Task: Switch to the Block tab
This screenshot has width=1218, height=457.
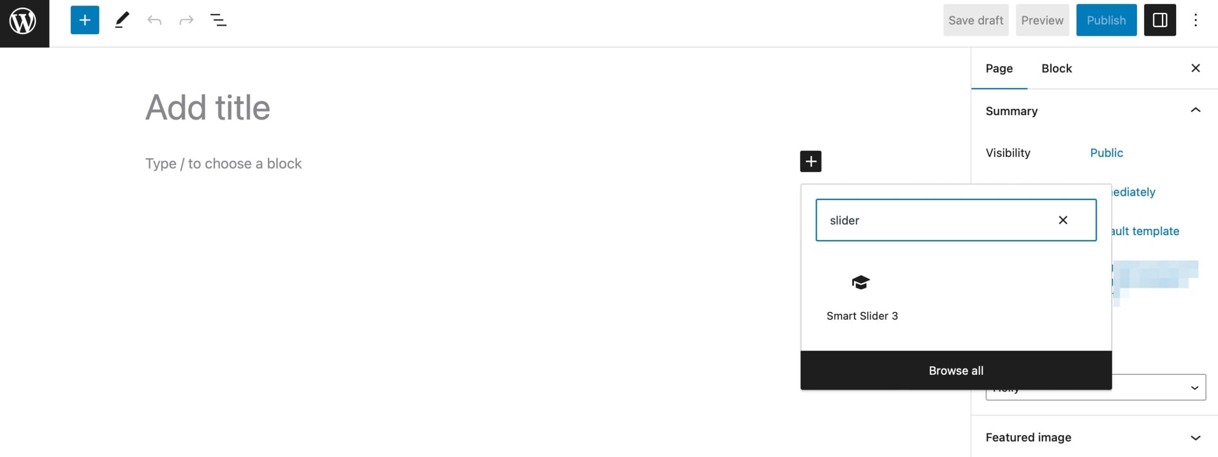Action: point(1057,68)
